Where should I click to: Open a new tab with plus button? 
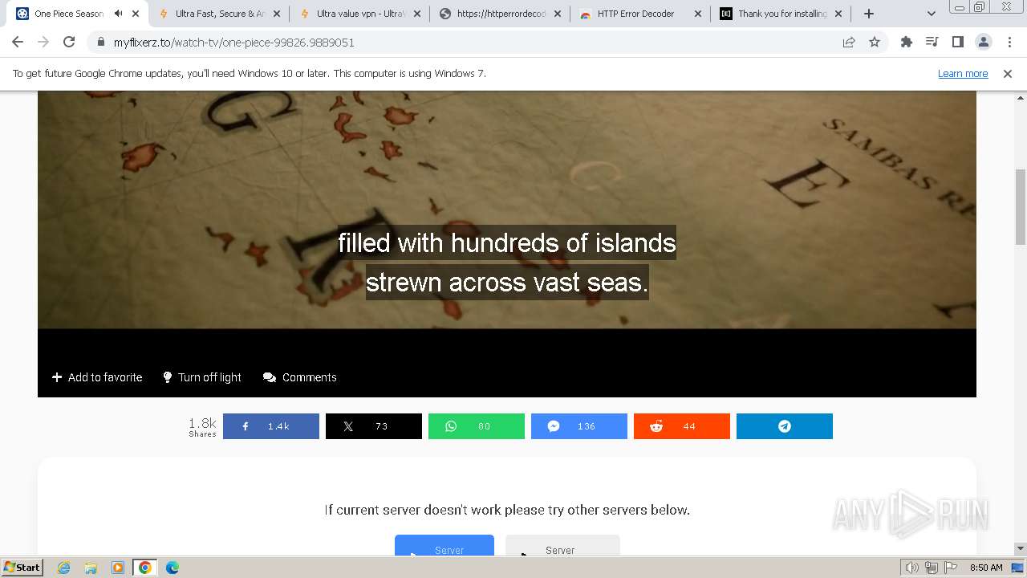tap(869, 14)
